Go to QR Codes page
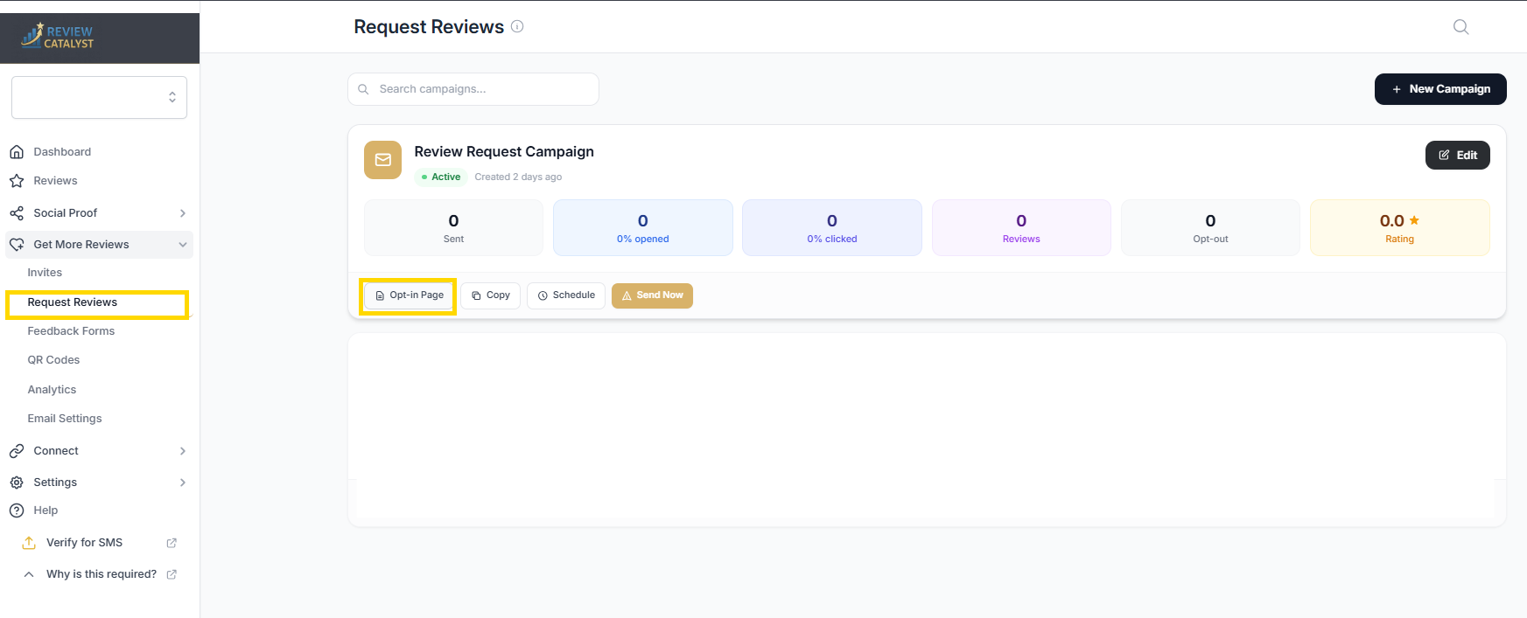 [53, 360]
